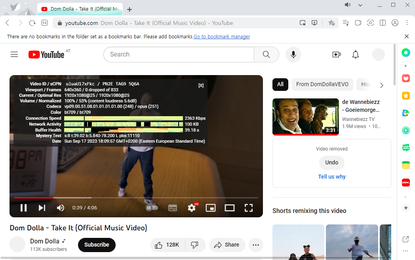Open the YouTube notifications bell
Viewport: 415px width, 260px height.
pos(356,55)
